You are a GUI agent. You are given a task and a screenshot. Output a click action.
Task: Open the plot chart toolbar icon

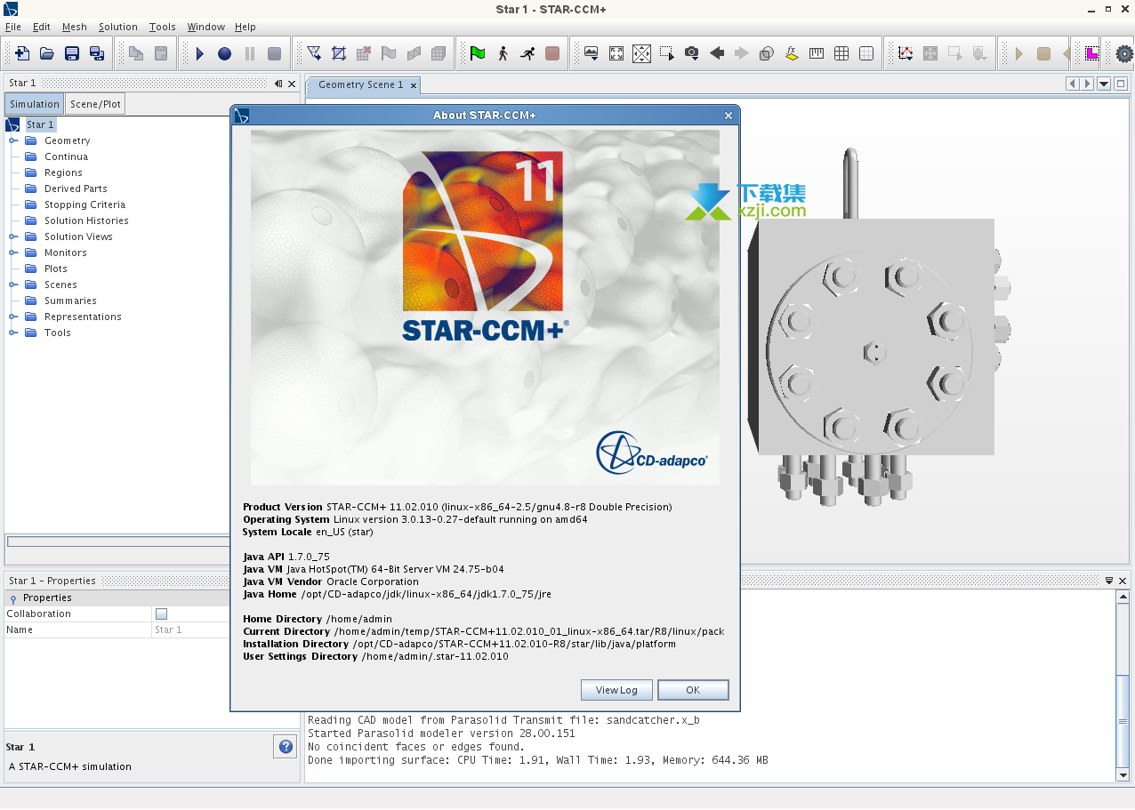(x=906, y=53)
